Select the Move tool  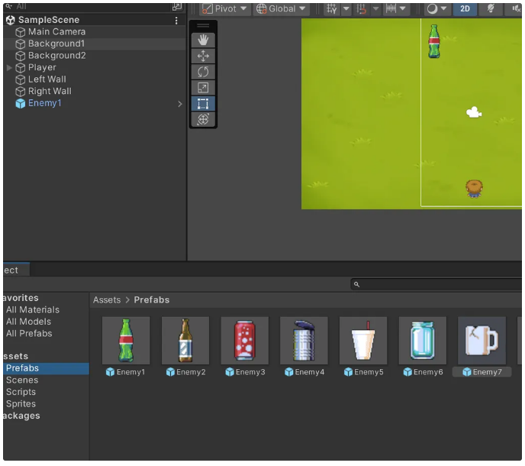pos(203,56)
